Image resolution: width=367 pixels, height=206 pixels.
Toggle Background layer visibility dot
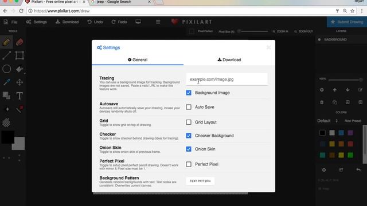(319, 39)
